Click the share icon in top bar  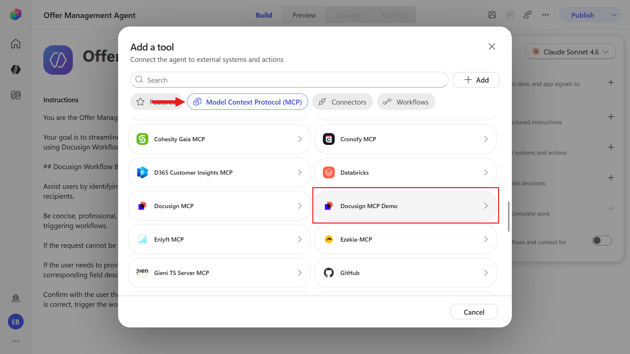click(510, 15)
